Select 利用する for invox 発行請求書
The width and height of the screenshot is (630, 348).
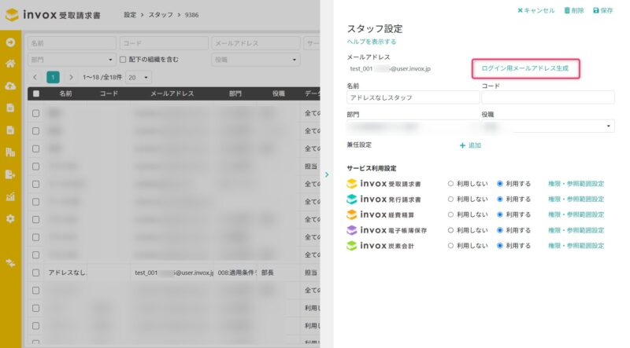(x=500, y=199)
